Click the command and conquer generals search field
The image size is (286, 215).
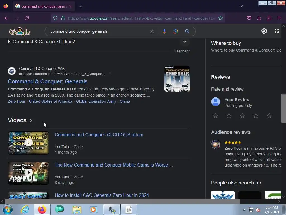tap(99, 31)
